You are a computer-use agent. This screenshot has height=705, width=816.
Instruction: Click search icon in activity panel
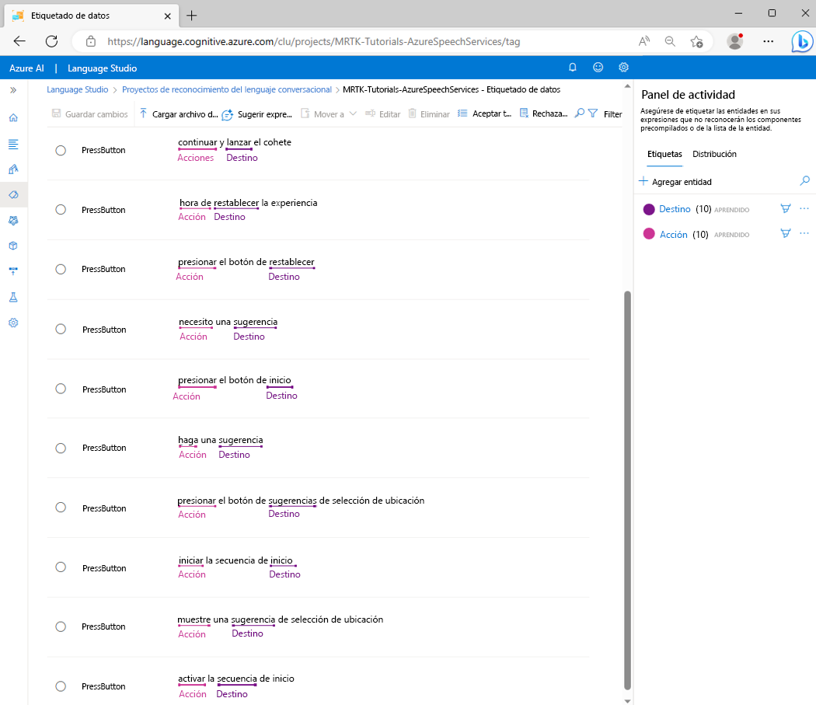(x=804, y=180)
